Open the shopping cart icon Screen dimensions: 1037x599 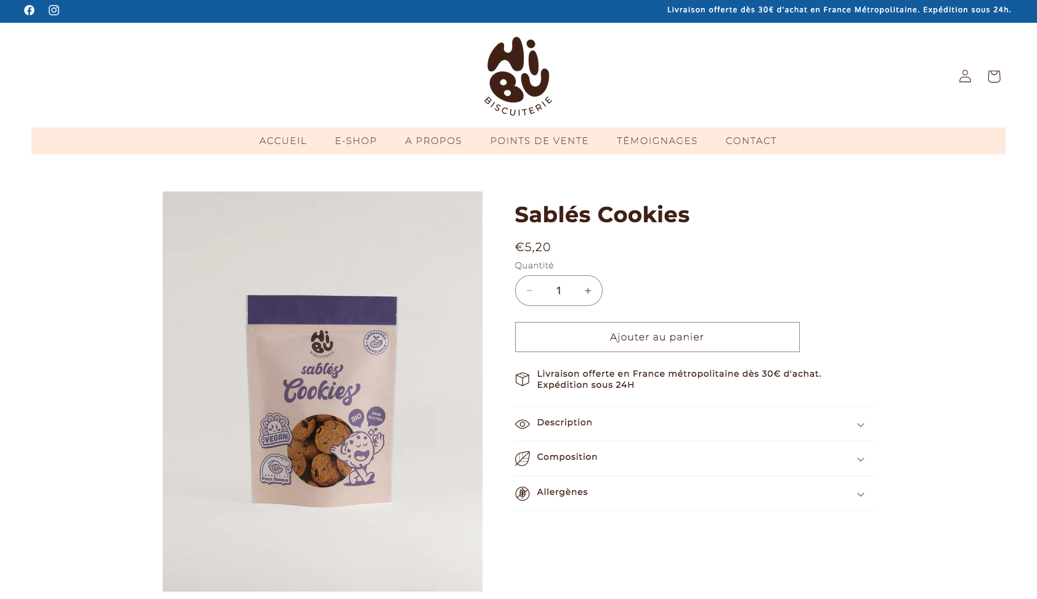point(994,76)
